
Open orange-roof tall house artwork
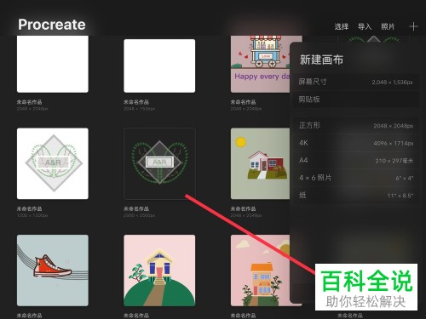[x=261, y=271]
